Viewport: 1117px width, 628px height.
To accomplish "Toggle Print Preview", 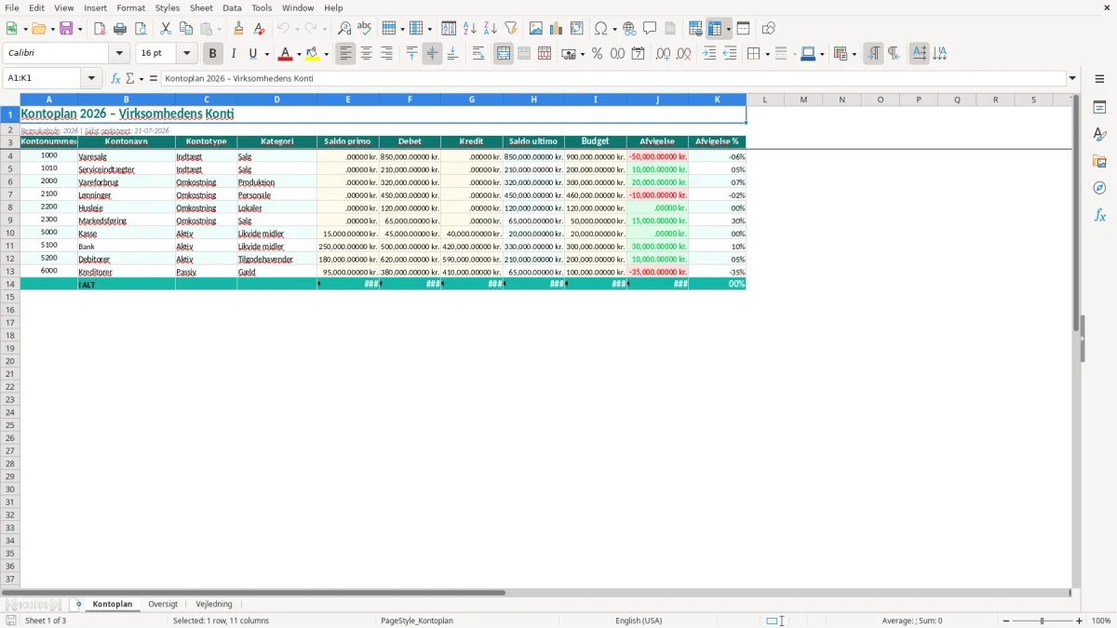I will (141, 29).
